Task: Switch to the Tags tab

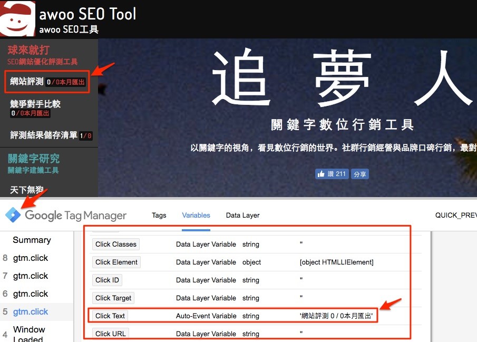Action: point(159,215)
